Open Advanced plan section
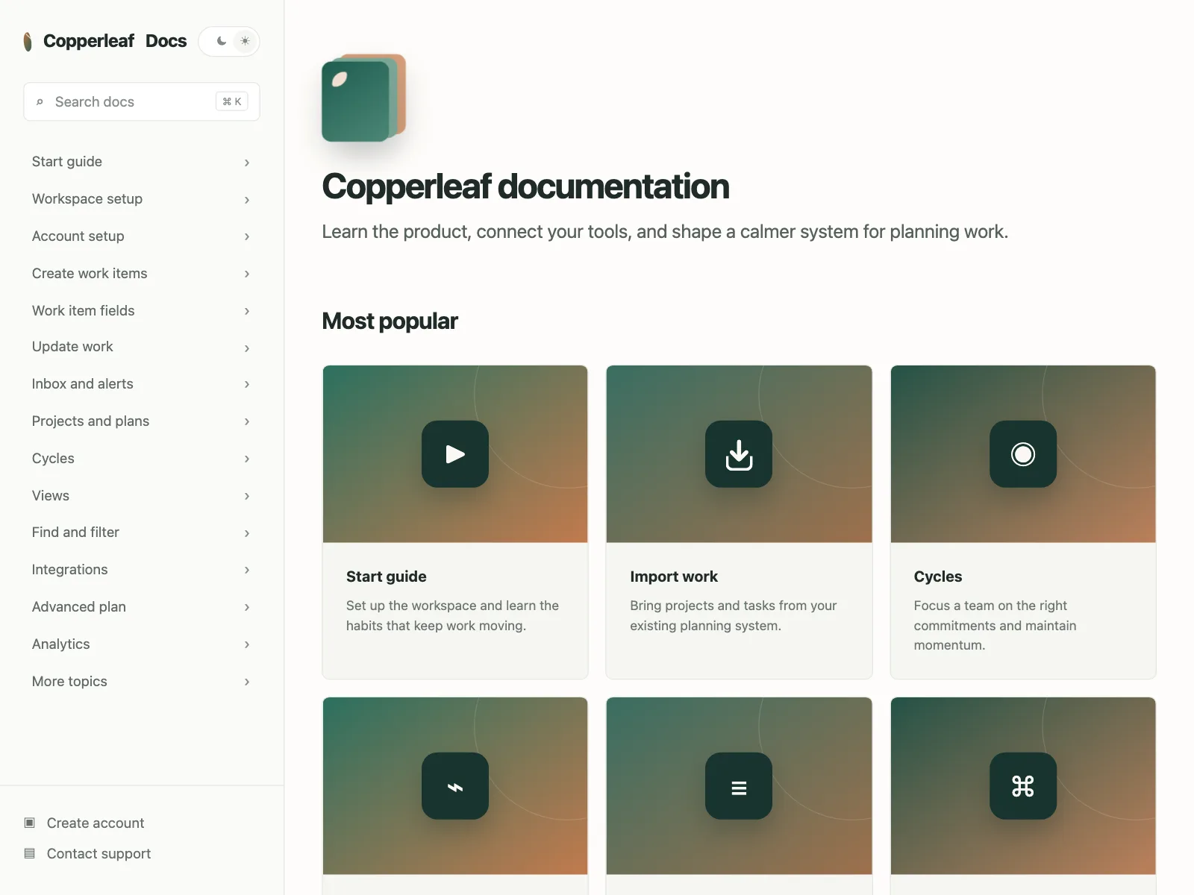 [x=142, y=607]
